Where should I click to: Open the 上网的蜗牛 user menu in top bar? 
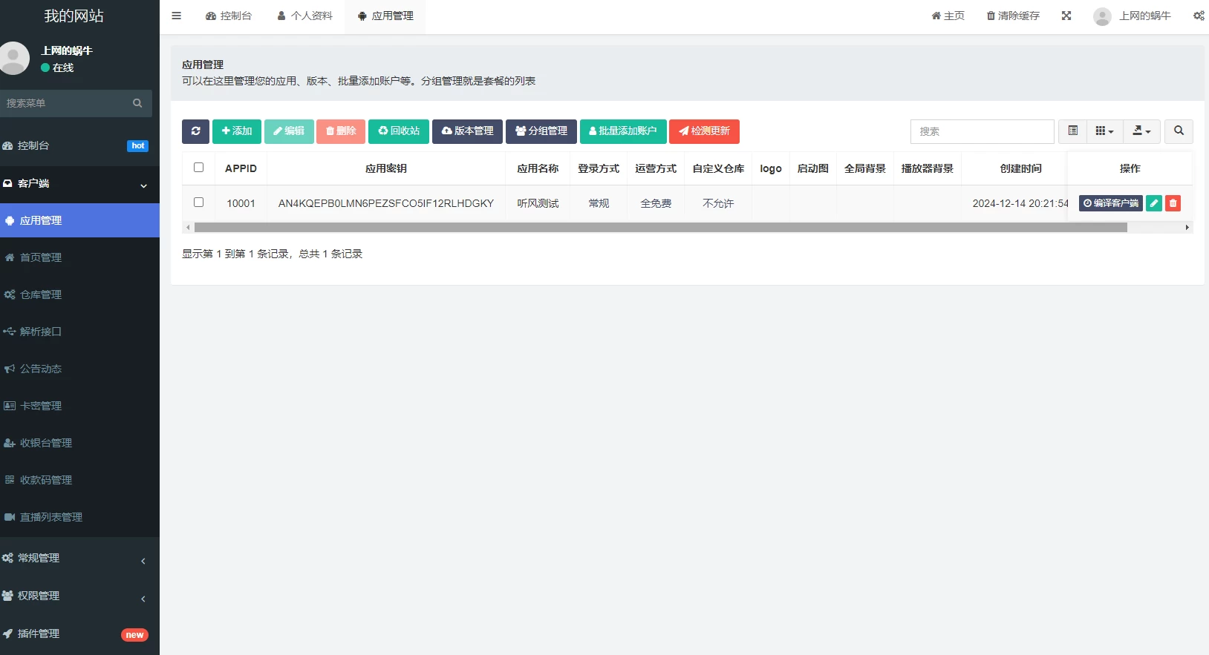coord(1133,16)
